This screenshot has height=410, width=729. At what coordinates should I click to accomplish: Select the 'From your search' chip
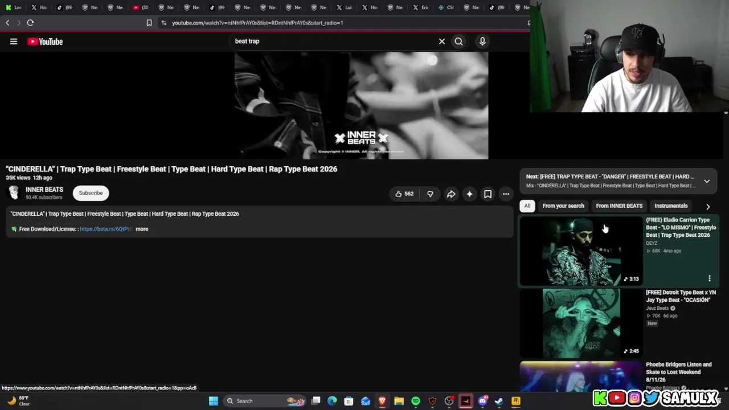click(563, 206)
